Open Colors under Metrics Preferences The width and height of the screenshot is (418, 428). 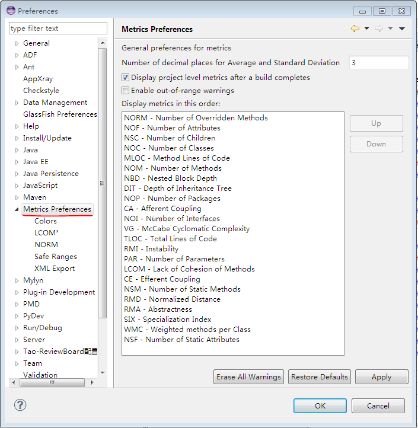click(46, 221)
